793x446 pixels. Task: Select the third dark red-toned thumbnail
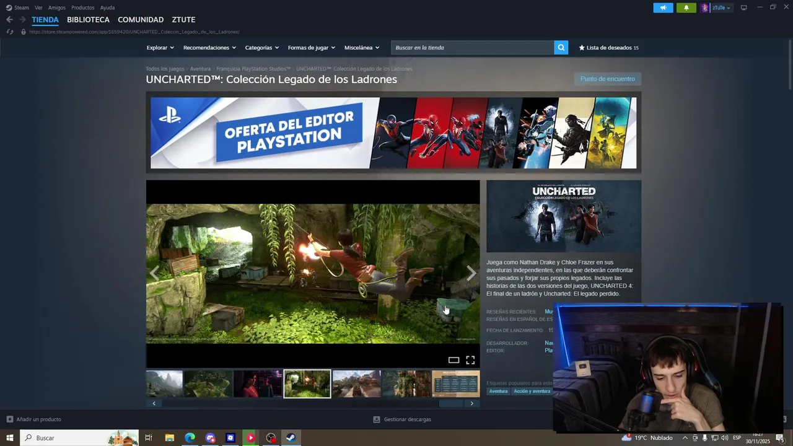pyautogui.click(x=258, y=384)
